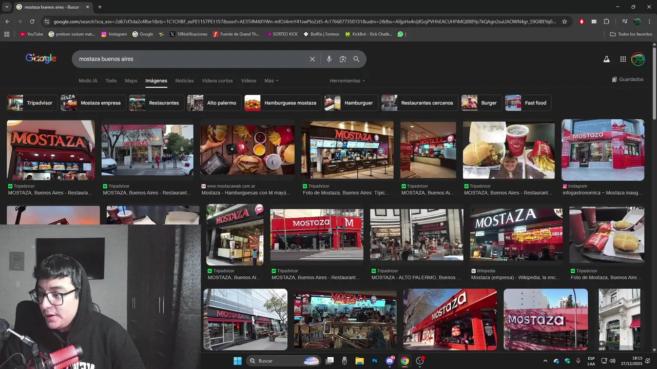Open the WhatsApp bookmark icon

pyautogui.click(x=400, y=34)
